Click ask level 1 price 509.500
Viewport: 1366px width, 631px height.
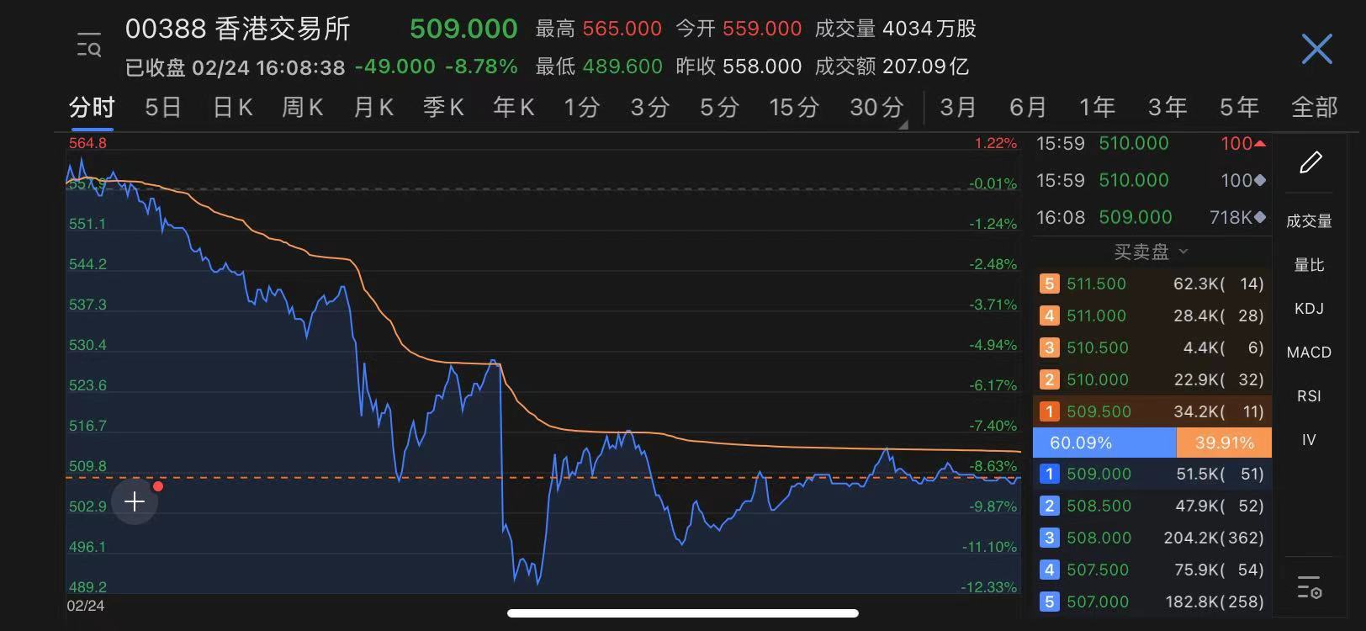[x=1099, y=411]
